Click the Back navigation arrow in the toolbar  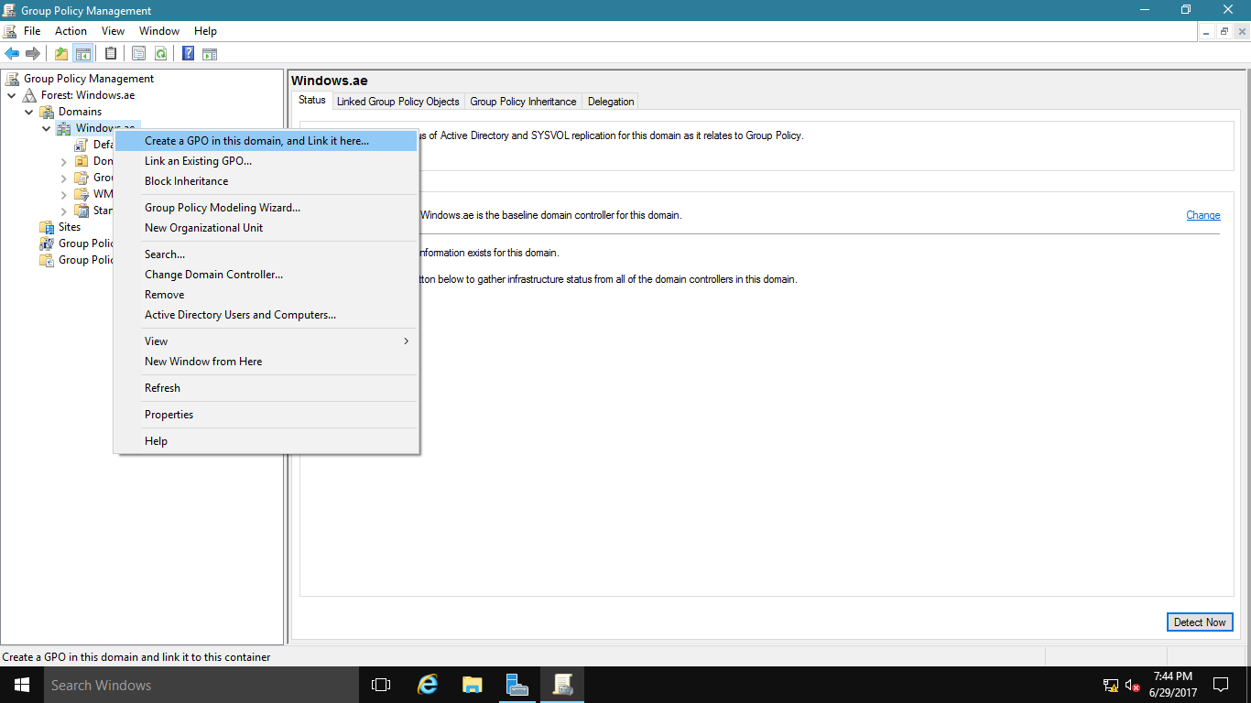click(x=11, y=52)
